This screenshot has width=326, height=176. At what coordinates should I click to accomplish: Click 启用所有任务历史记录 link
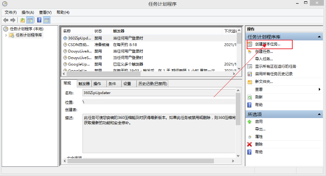click(274, 74)
